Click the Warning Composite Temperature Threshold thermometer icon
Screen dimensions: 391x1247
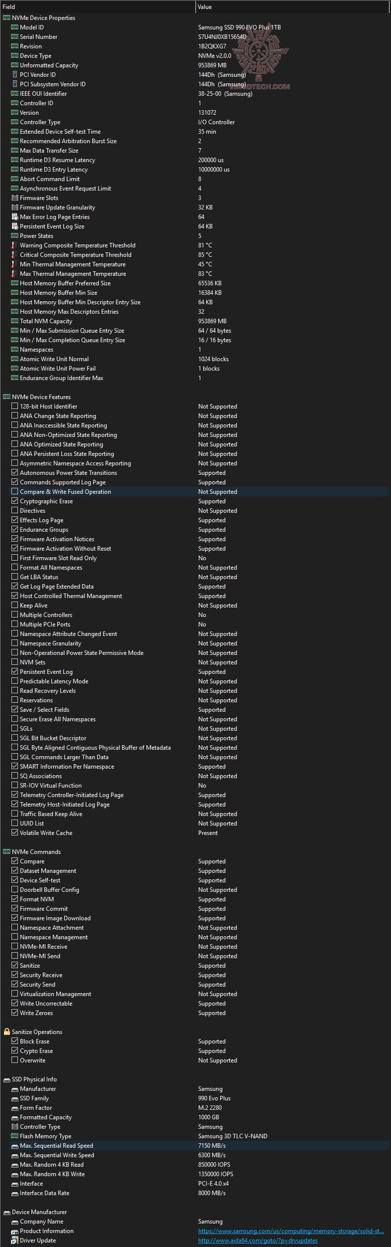tap(14, 245)
